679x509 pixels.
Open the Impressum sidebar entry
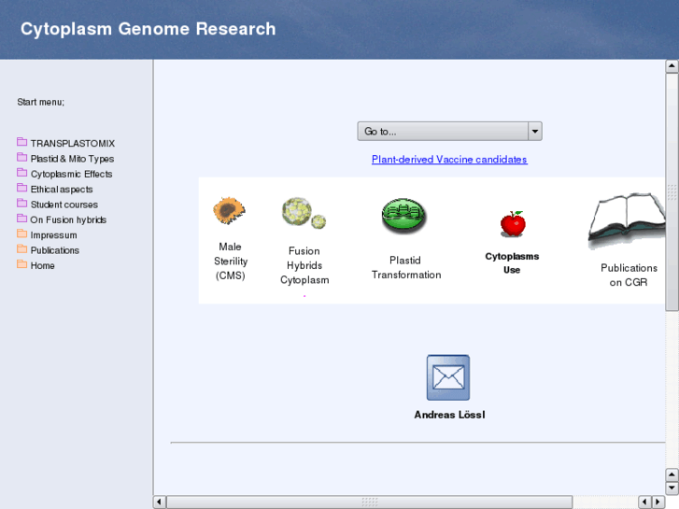[x=53, y=235]
